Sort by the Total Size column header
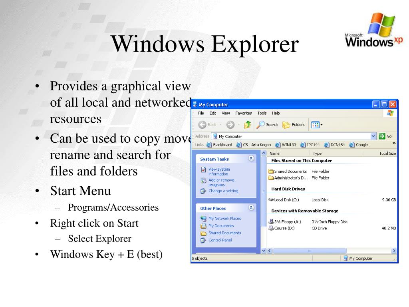This screenshot has width=409, height=307. (380, 153)
